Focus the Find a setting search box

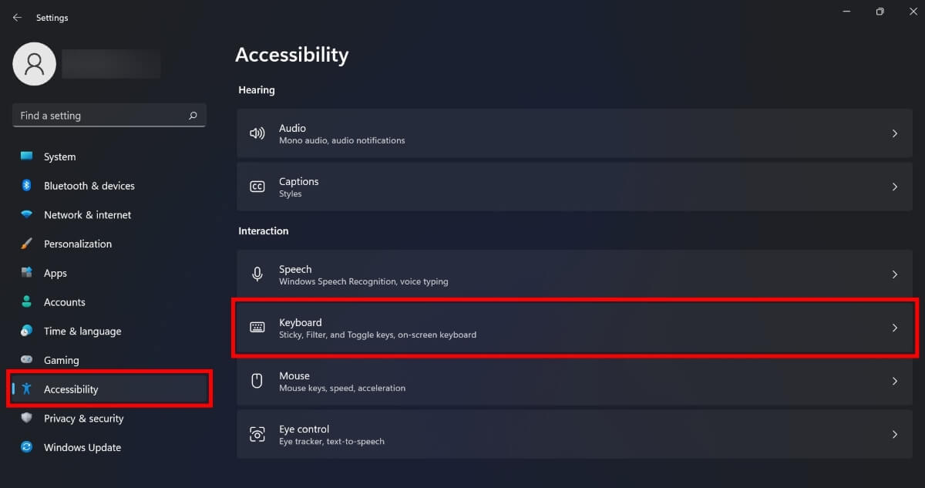[x=100, y=116]
